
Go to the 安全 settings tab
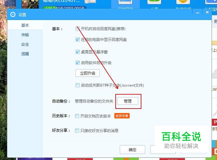pos(25,44)
